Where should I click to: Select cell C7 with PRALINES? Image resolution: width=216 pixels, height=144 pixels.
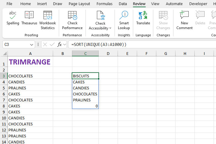click(85, 100)
